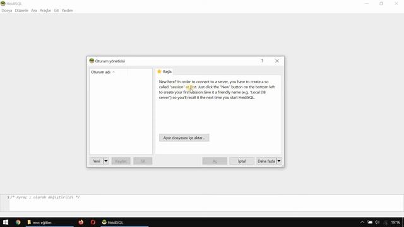Open Chrome from the taskbar
This screenshot has height=227, width=404.
(18, 222)
